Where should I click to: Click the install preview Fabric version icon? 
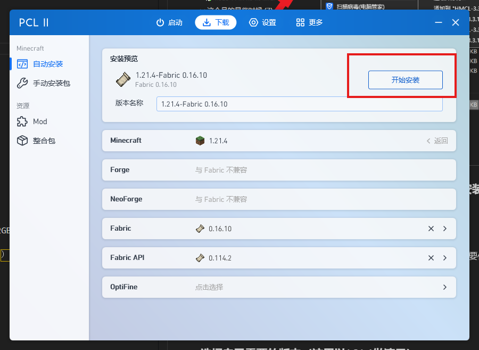pyautogui.click(x=123, y=79)
